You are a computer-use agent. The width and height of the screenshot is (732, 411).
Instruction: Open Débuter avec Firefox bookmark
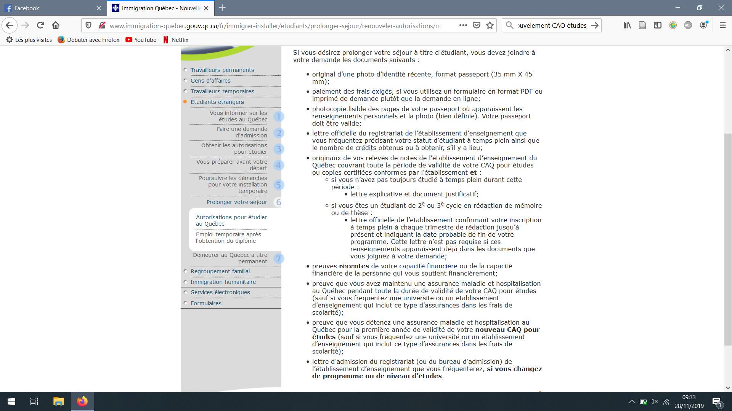[x=88, y=40]
